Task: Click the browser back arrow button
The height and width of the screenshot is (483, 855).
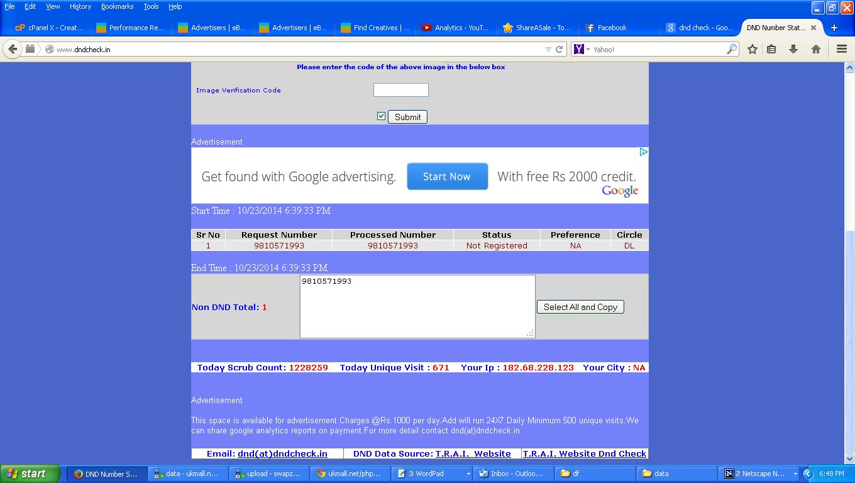Action: (13, 49)
